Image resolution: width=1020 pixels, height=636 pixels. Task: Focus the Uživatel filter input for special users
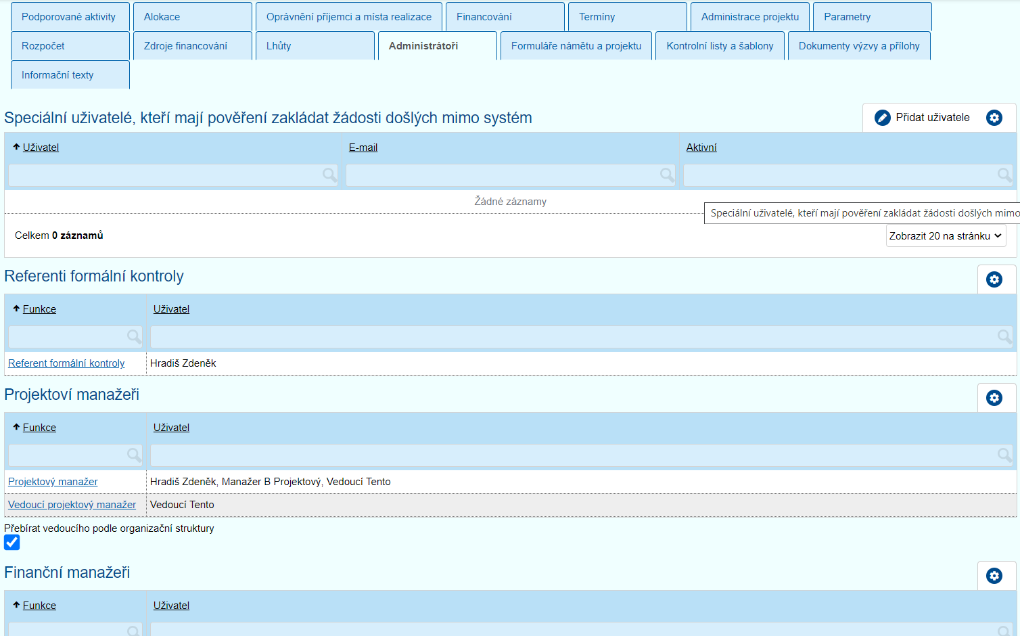tap(166, 175)
